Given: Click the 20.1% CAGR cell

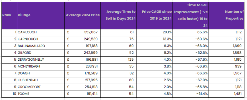Looking at the screenshot, I should 155,32.
